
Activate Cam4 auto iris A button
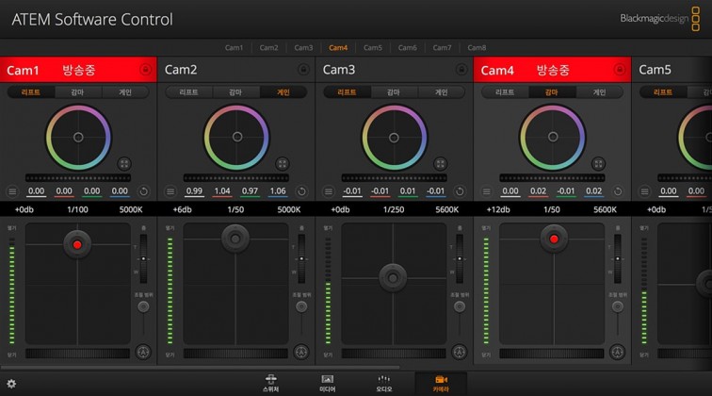click(x=617, y=352)
